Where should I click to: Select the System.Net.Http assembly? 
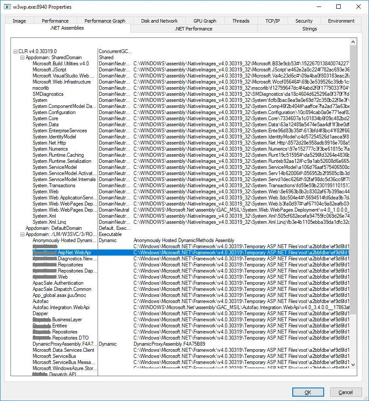pyautogui.click(x=49, y=143)
